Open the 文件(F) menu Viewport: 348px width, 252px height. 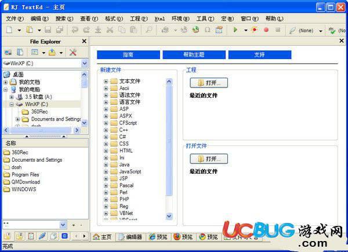14,19
